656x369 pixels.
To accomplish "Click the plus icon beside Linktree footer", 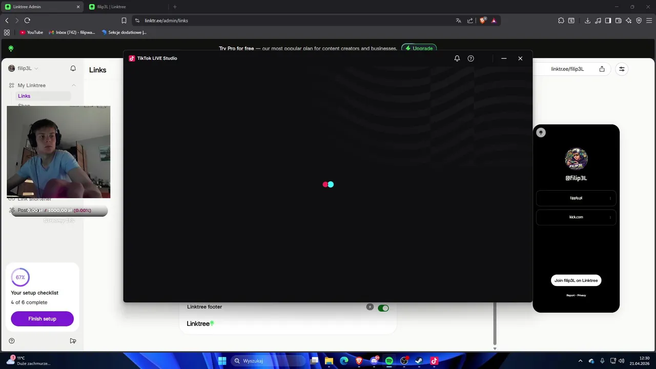I will (370, 307).
